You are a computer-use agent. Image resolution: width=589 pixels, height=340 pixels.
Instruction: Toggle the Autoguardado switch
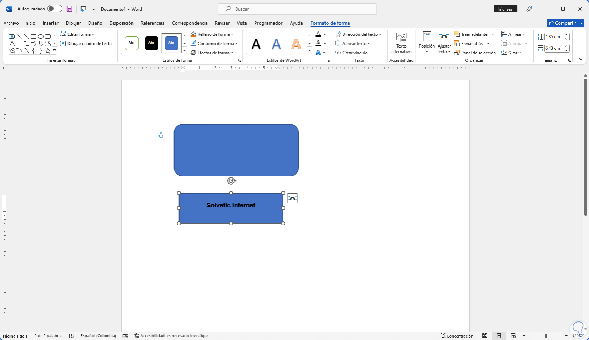pyautogui.click(x=55, y=9)
